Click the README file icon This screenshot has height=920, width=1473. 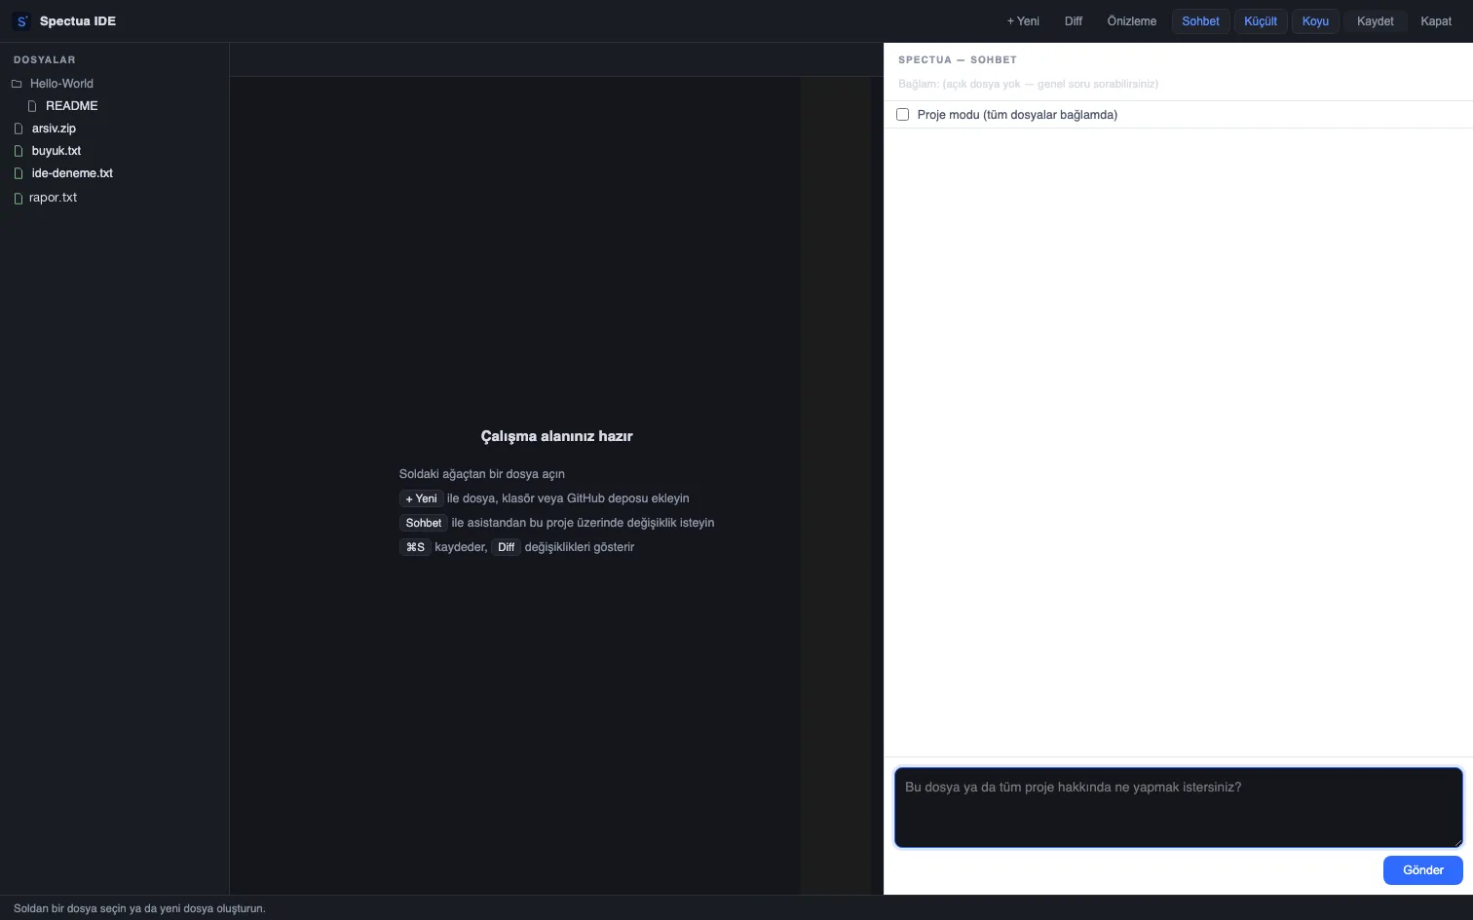(32, 106)
